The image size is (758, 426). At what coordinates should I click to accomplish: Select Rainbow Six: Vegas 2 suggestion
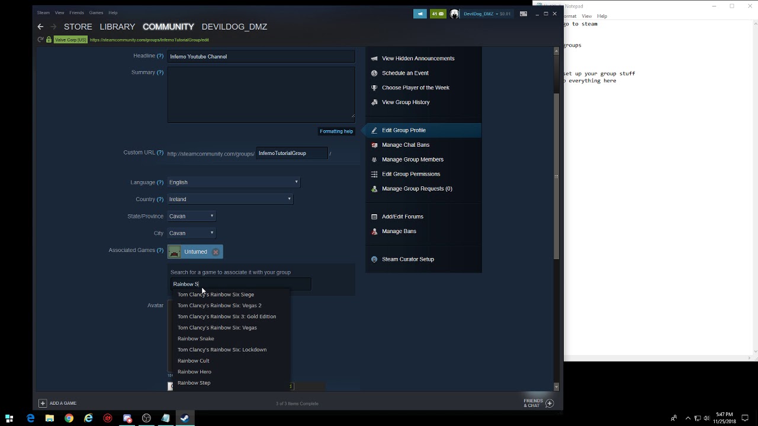pos(219,305)
